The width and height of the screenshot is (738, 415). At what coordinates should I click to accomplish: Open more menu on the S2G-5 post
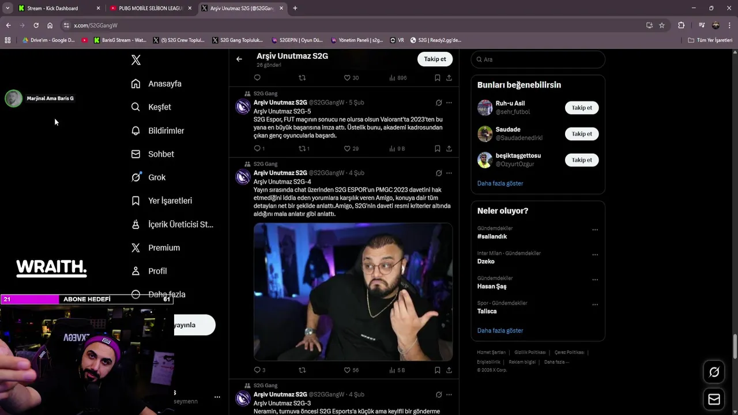click(x=449, y=103)
